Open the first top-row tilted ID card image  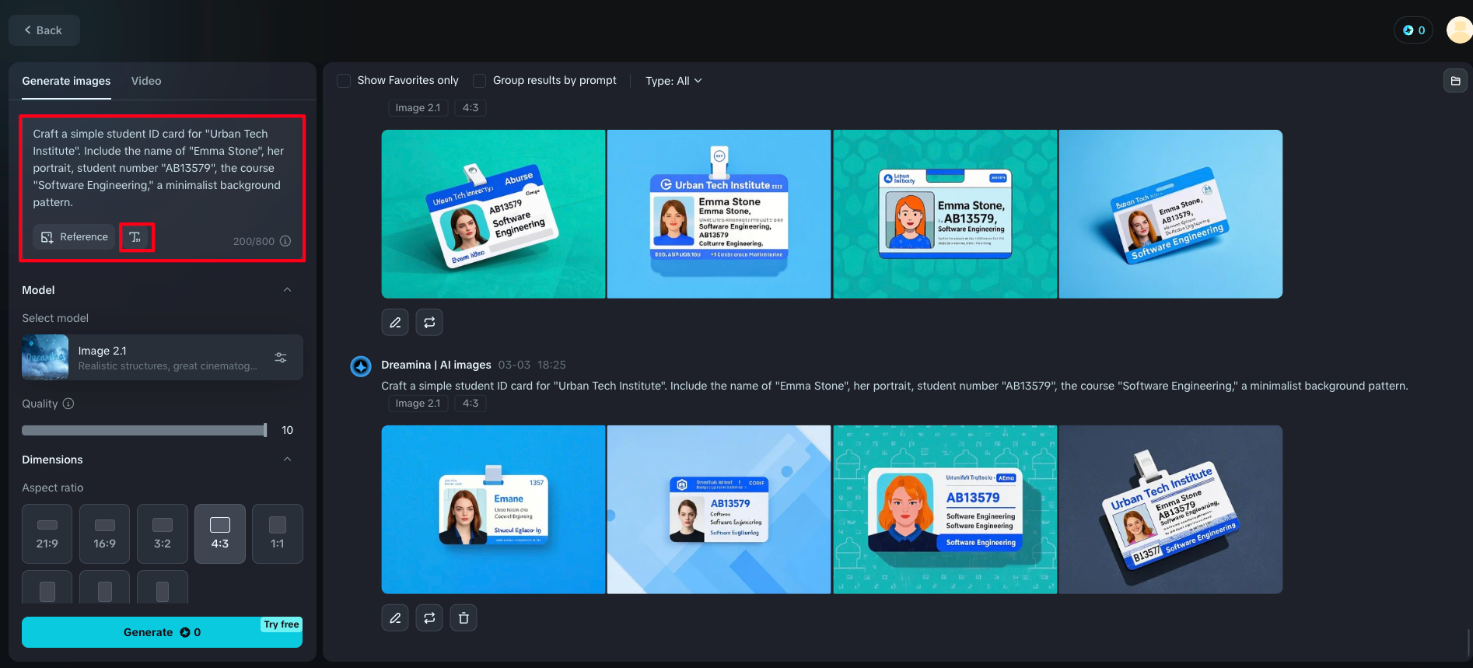coord(493,214)
